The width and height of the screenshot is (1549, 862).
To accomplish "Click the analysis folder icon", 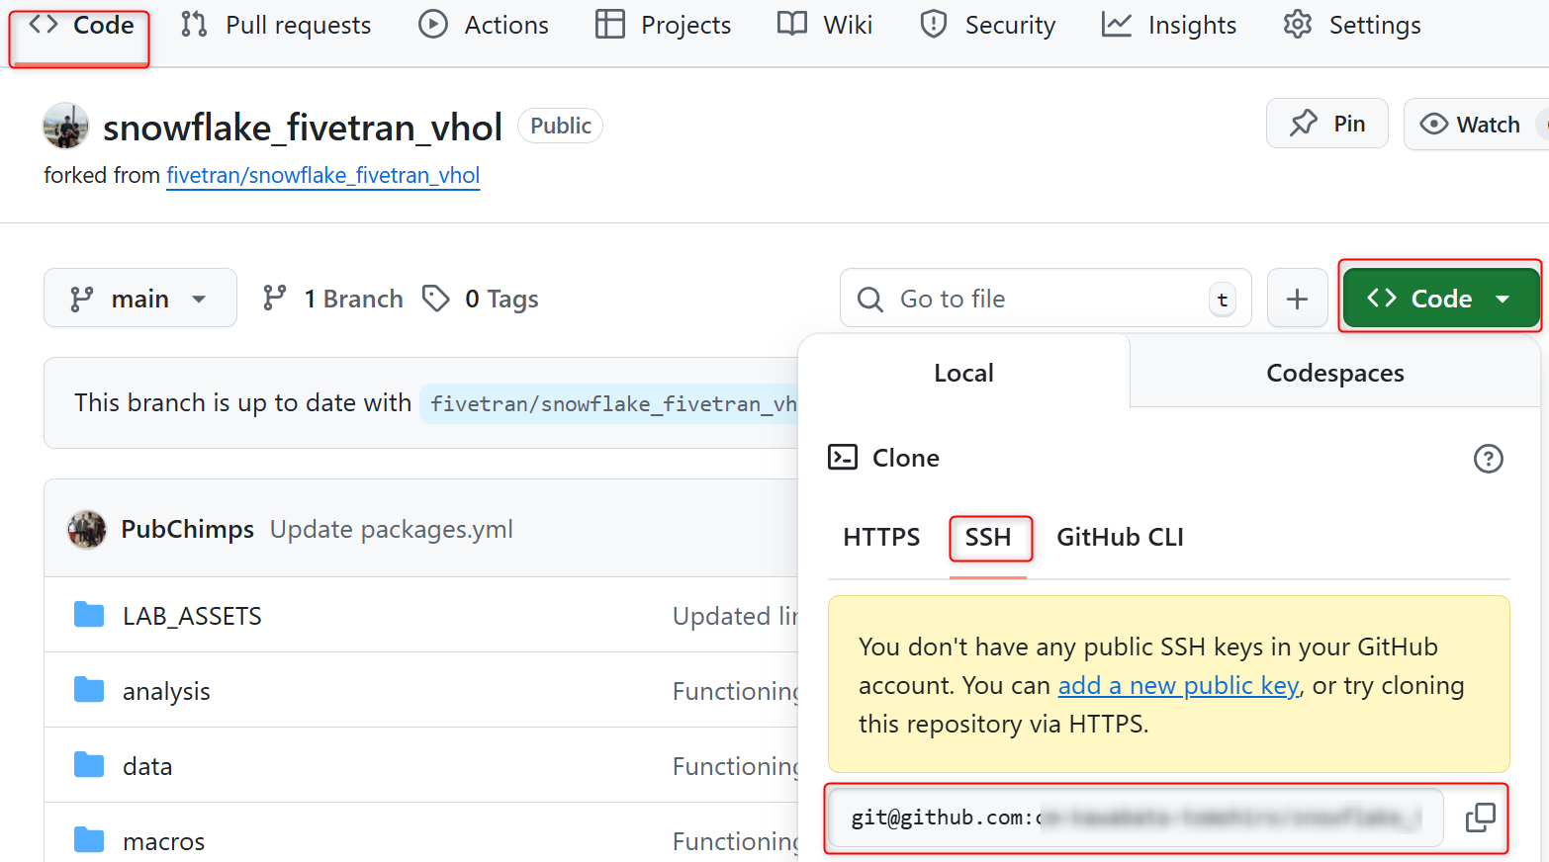I will 89,690.
